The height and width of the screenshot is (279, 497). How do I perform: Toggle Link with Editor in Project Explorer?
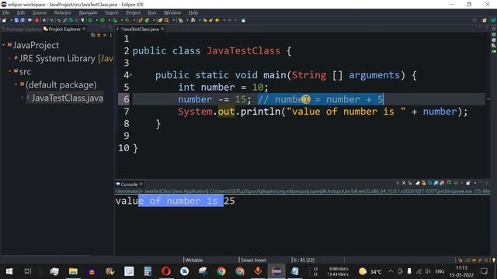coord(99,35)
